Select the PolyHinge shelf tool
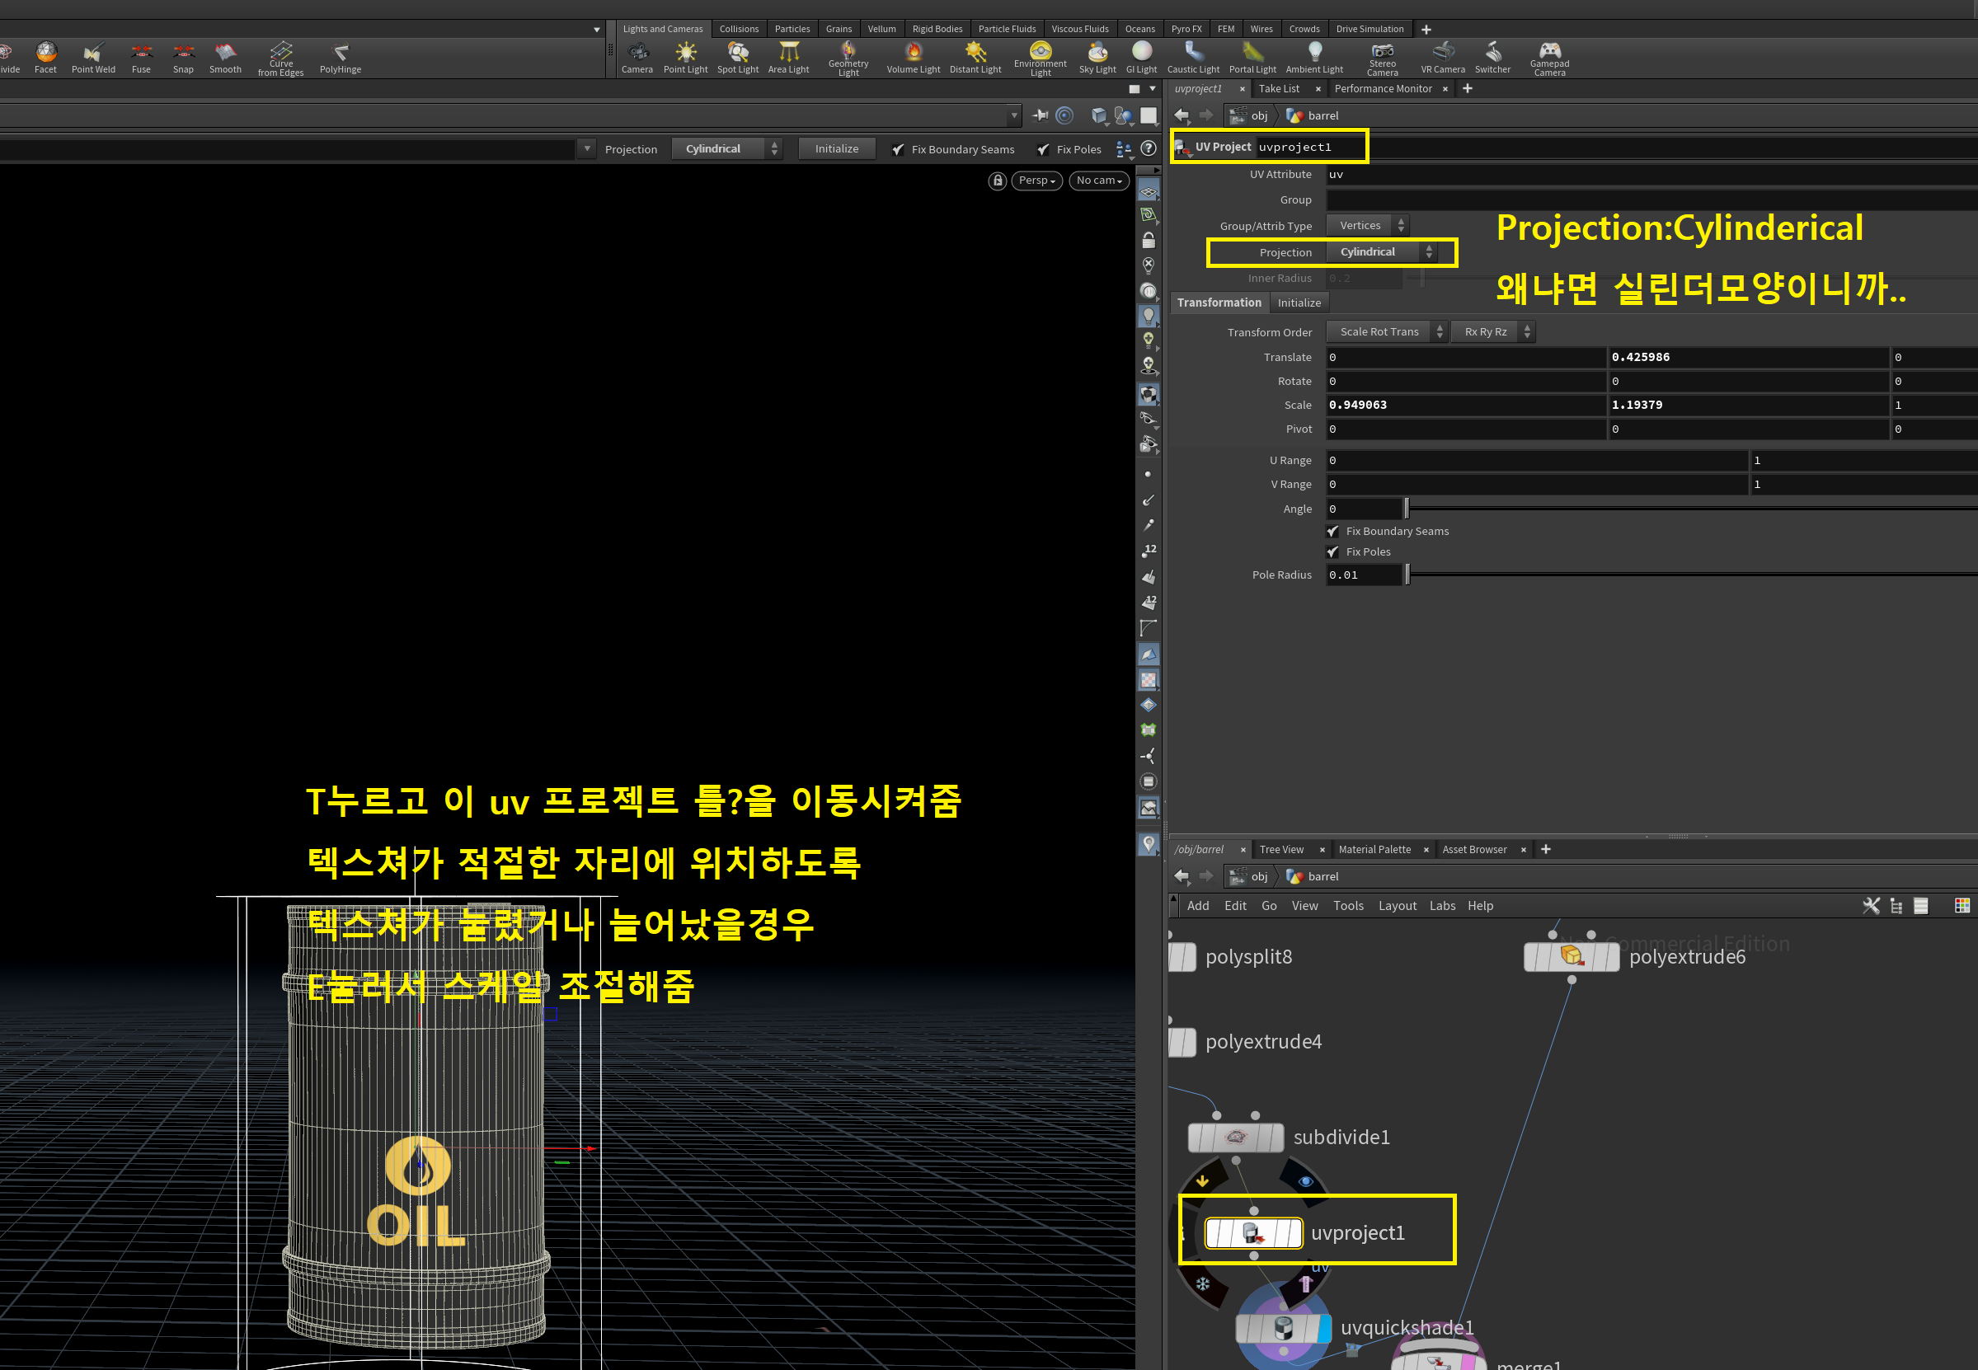The width and height of the screenshot is (1978, 1370). click(340, 57)
